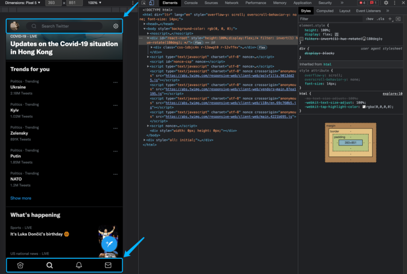Switch to the Network tab
407x274 pixels.
(231, 3)
